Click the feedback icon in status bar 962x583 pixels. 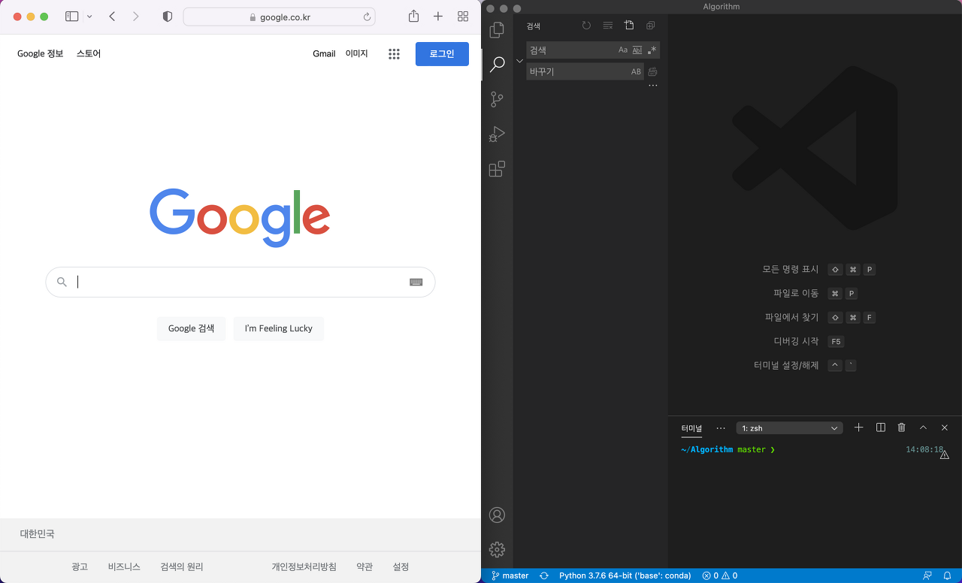click(x=927, y=575)
